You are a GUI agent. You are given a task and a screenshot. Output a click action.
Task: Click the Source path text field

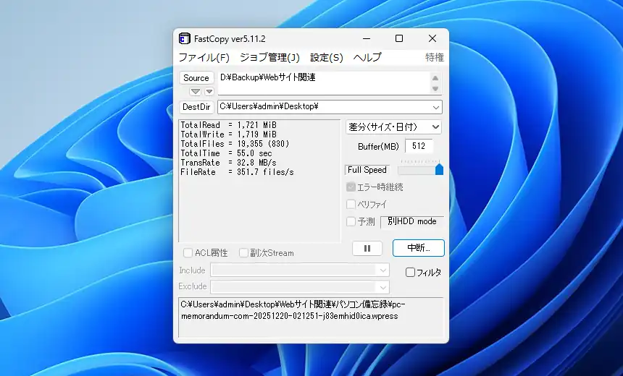[325, 83]
